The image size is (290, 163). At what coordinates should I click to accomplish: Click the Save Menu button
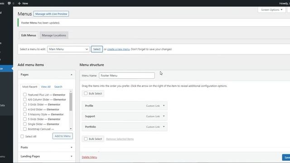[x=286, y=157]
